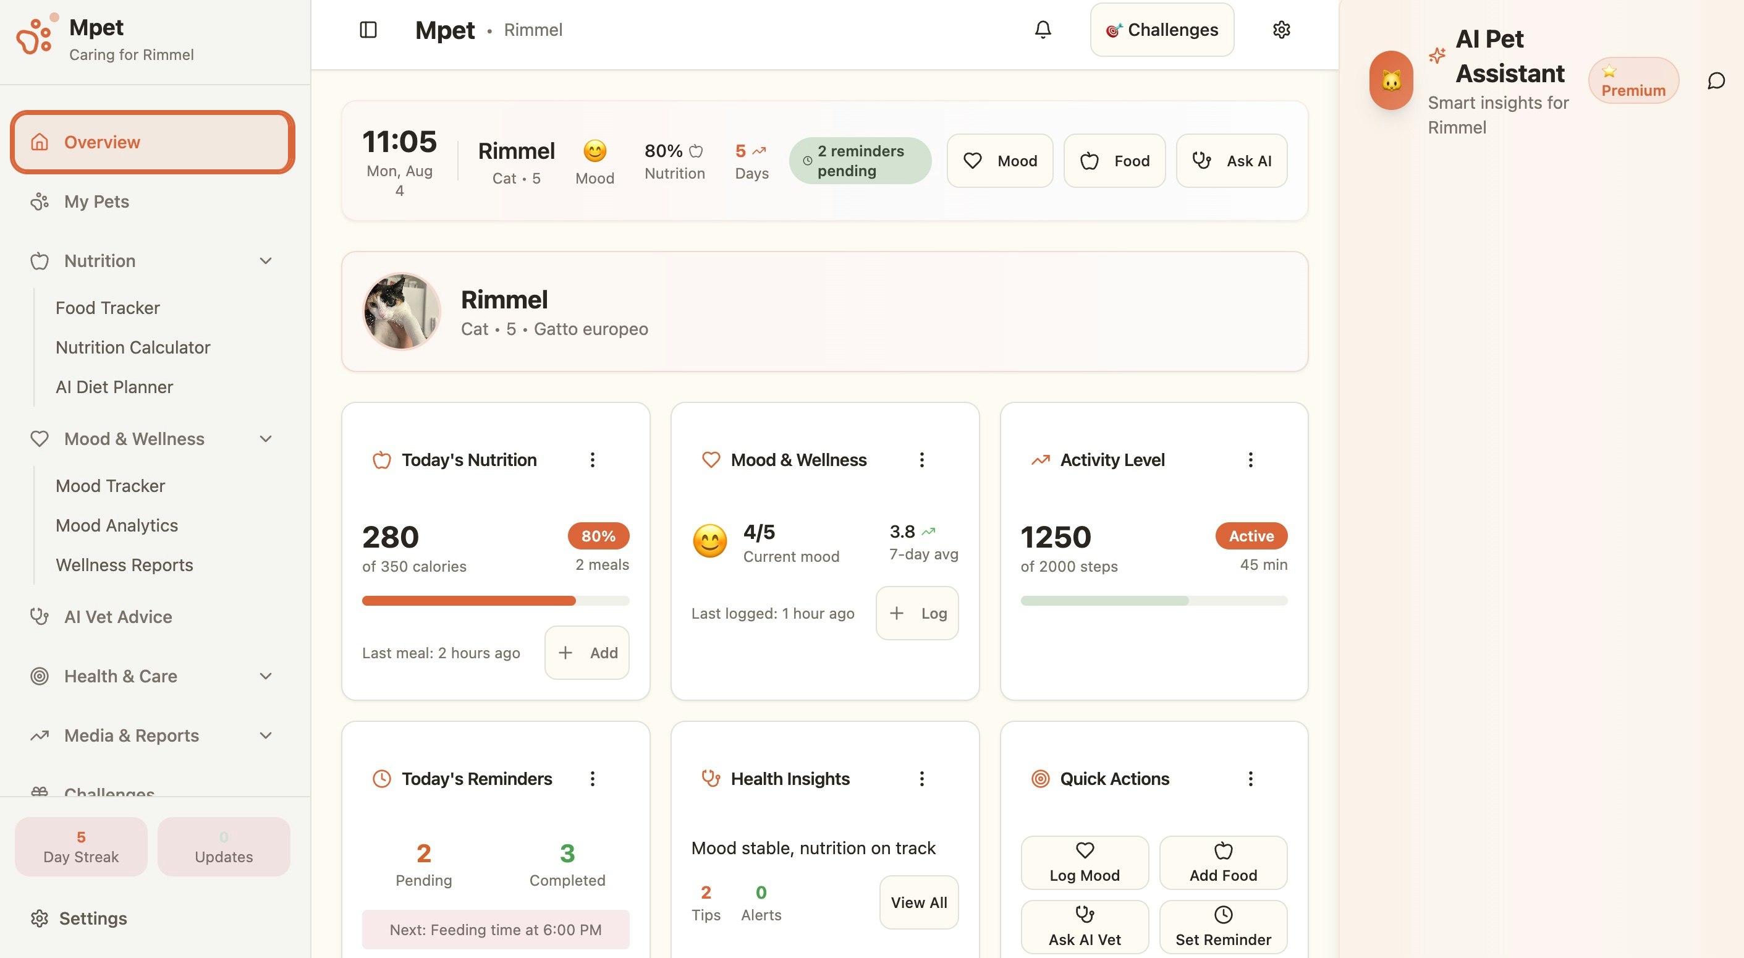Click Rimmel's cat photo thumbnail
Viewport: 1744px width, 958px height.
click(402, 312)
